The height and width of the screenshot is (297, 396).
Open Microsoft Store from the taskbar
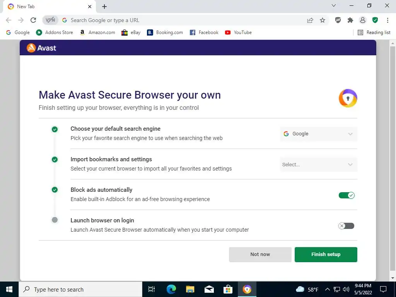pyautogui.click(x=228, y=289)
